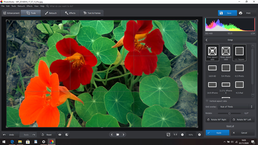Switch to the Effects tab
The height and width of the screenshot is (145, 258).
(x=70, y=13)
